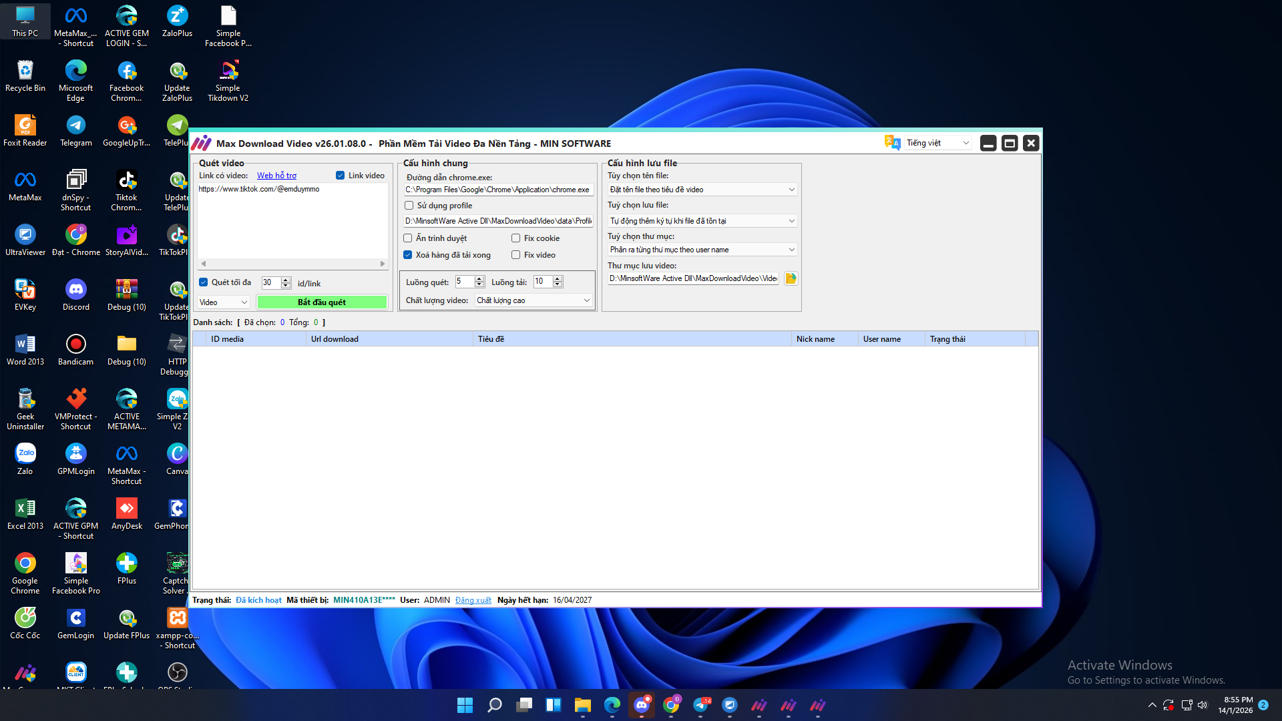1282x721 pixels.
Task: Open the EVKey desktop icon
Action: coord(25,295)
